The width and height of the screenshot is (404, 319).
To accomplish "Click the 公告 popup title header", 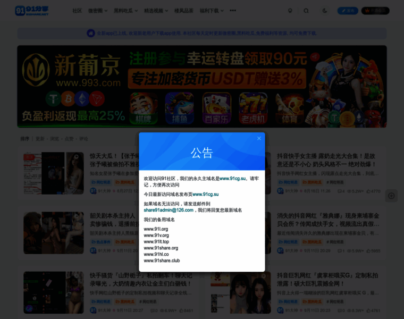I will click(x=202, y=153).
